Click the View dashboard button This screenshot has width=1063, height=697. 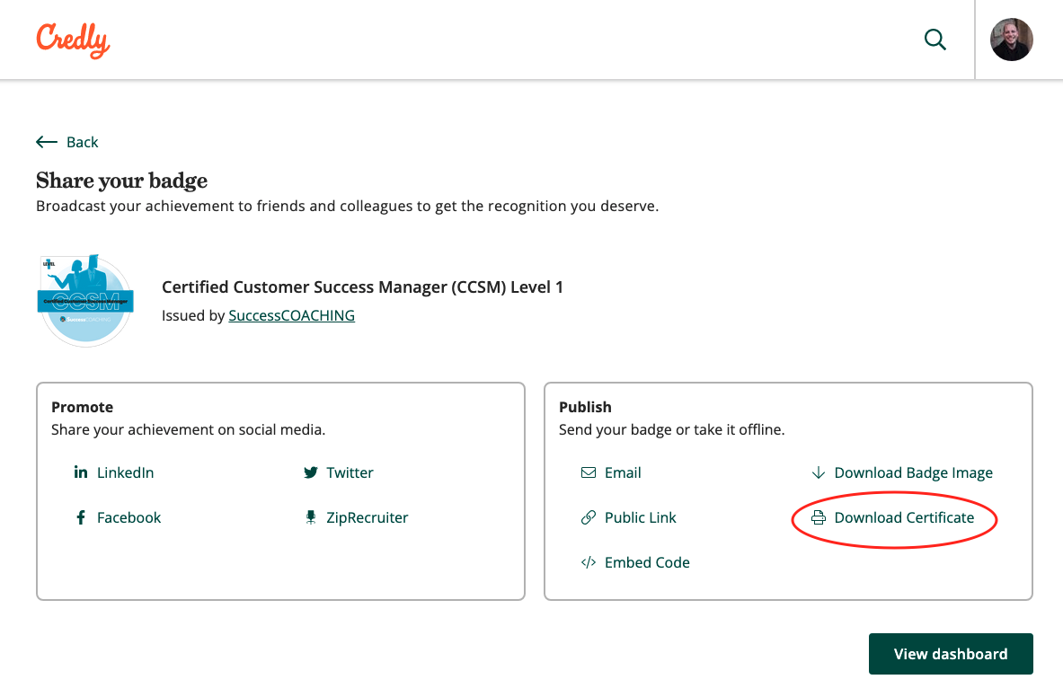click(951, 654)
